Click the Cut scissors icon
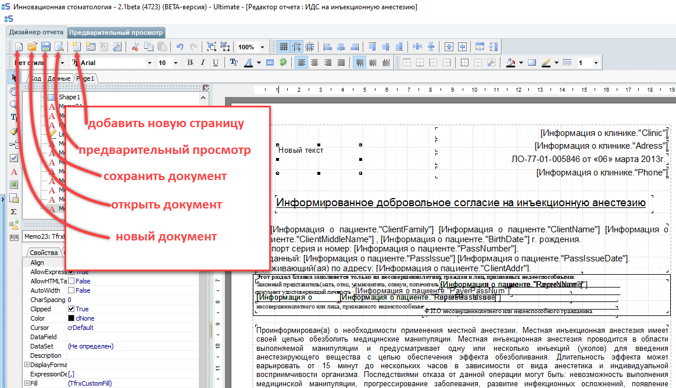 [135, 47]
